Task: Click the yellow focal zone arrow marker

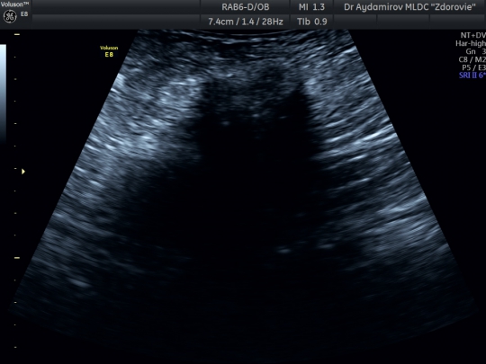Action: click(23, 171)
